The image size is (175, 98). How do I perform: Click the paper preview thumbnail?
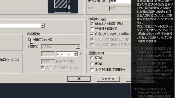click(63, 7)
